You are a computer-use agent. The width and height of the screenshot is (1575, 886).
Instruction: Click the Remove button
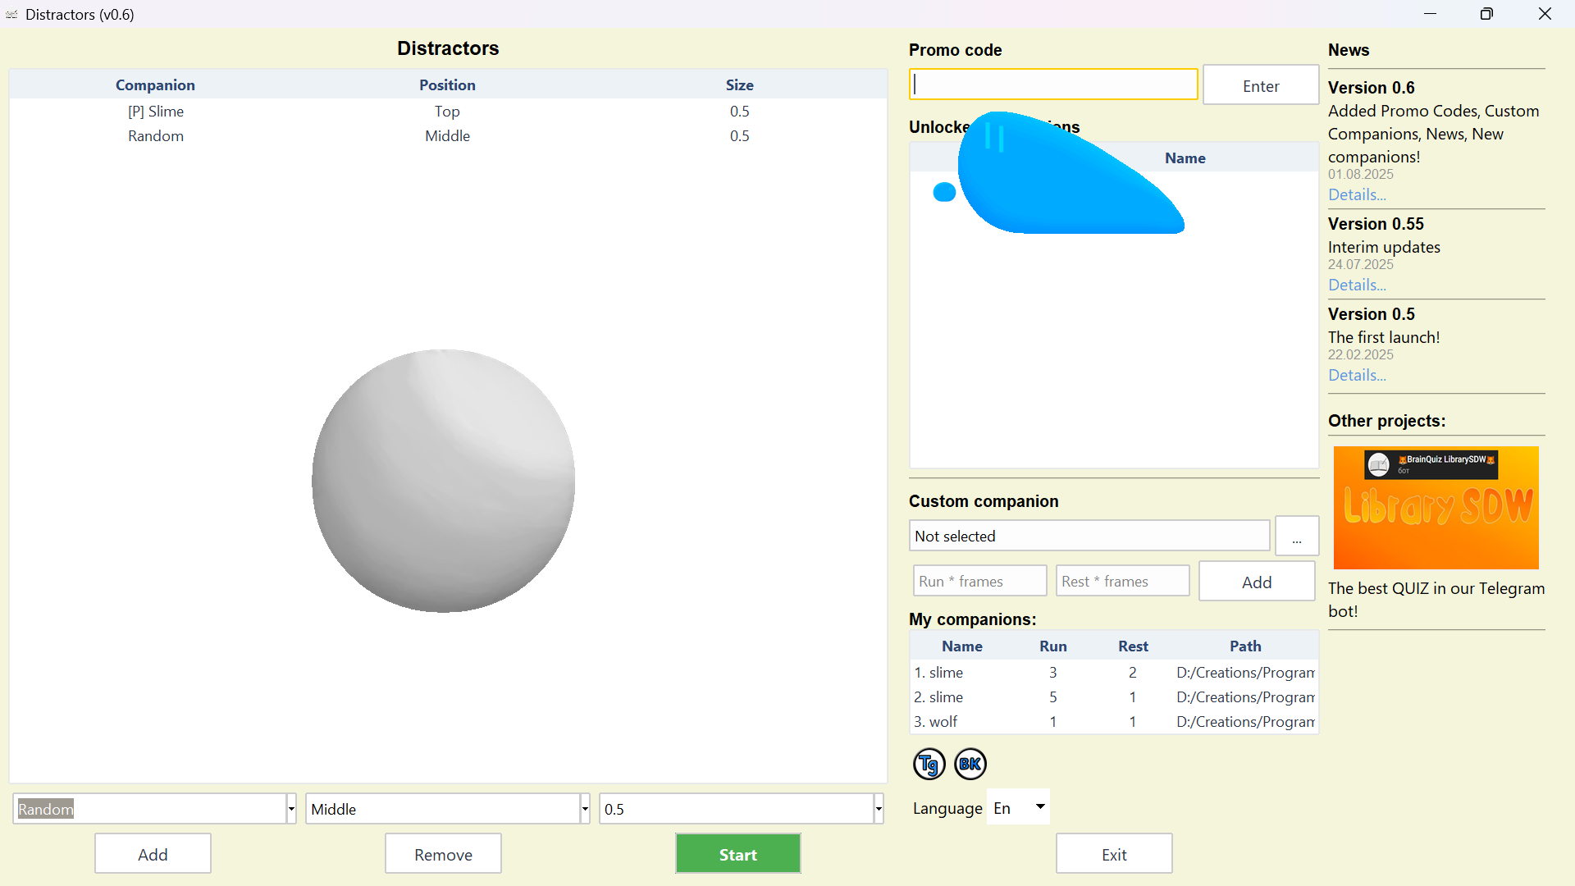coord(443,854)
